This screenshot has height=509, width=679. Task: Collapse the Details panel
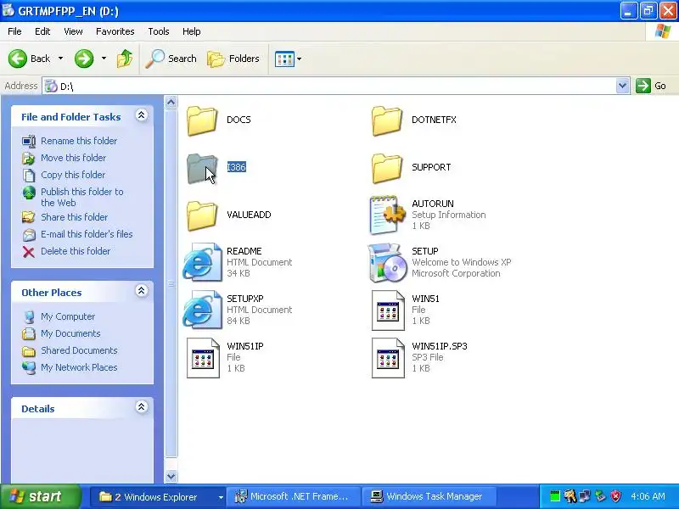point(141,407)
